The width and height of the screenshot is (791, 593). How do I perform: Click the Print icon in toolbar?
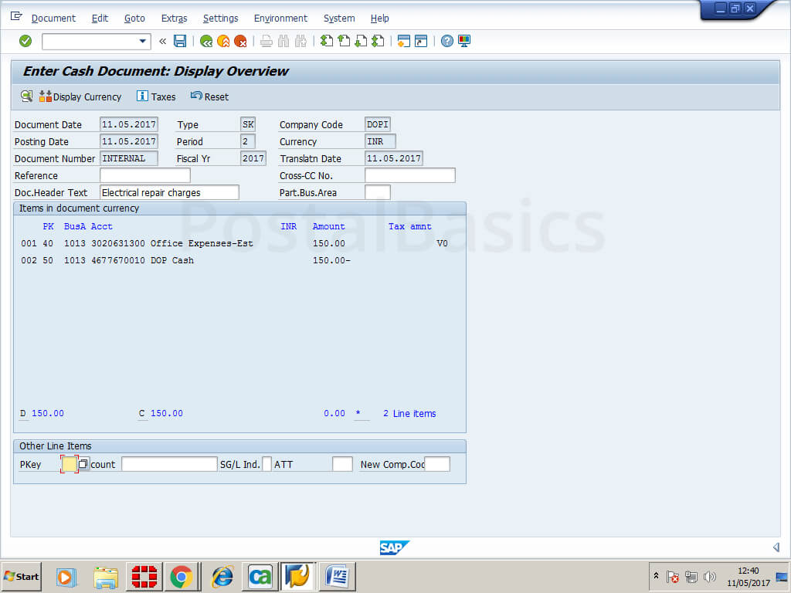(266, 41)
